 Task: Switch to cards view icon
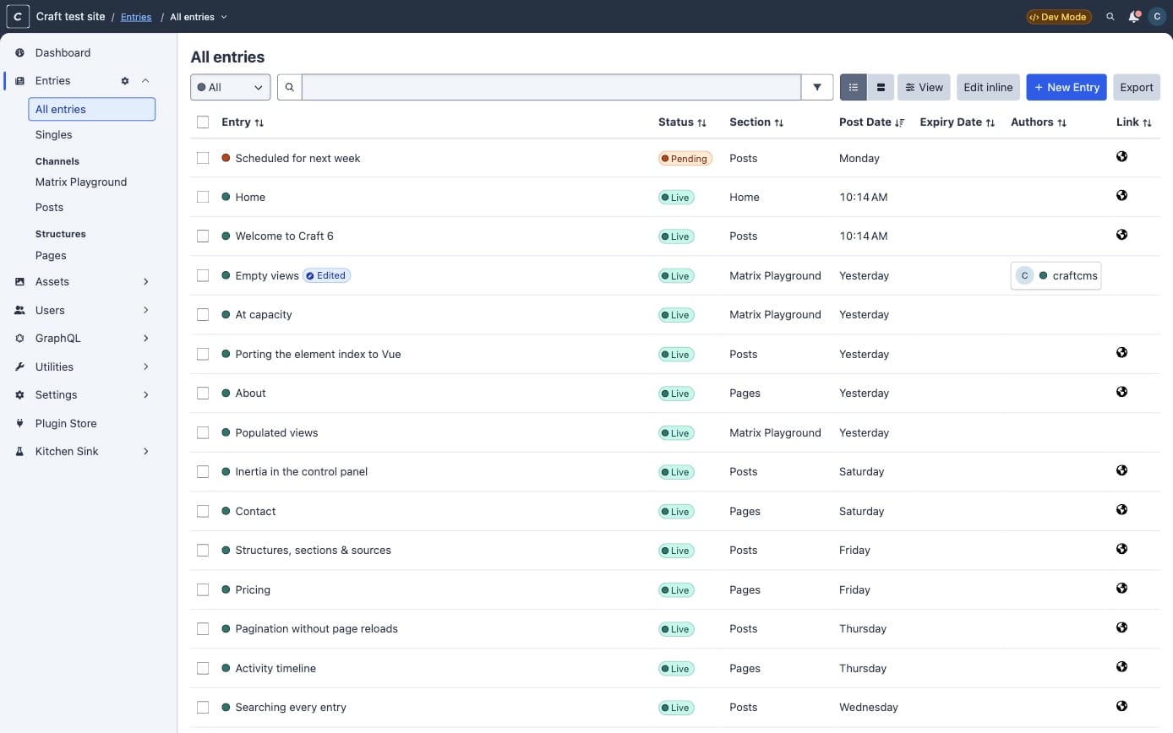881,87
